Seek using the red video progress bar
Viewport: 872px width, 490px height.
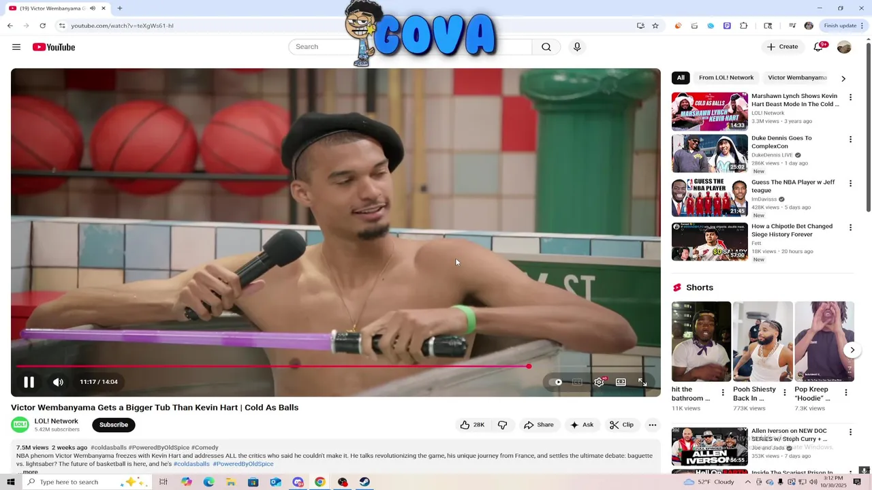pos(272,366)
